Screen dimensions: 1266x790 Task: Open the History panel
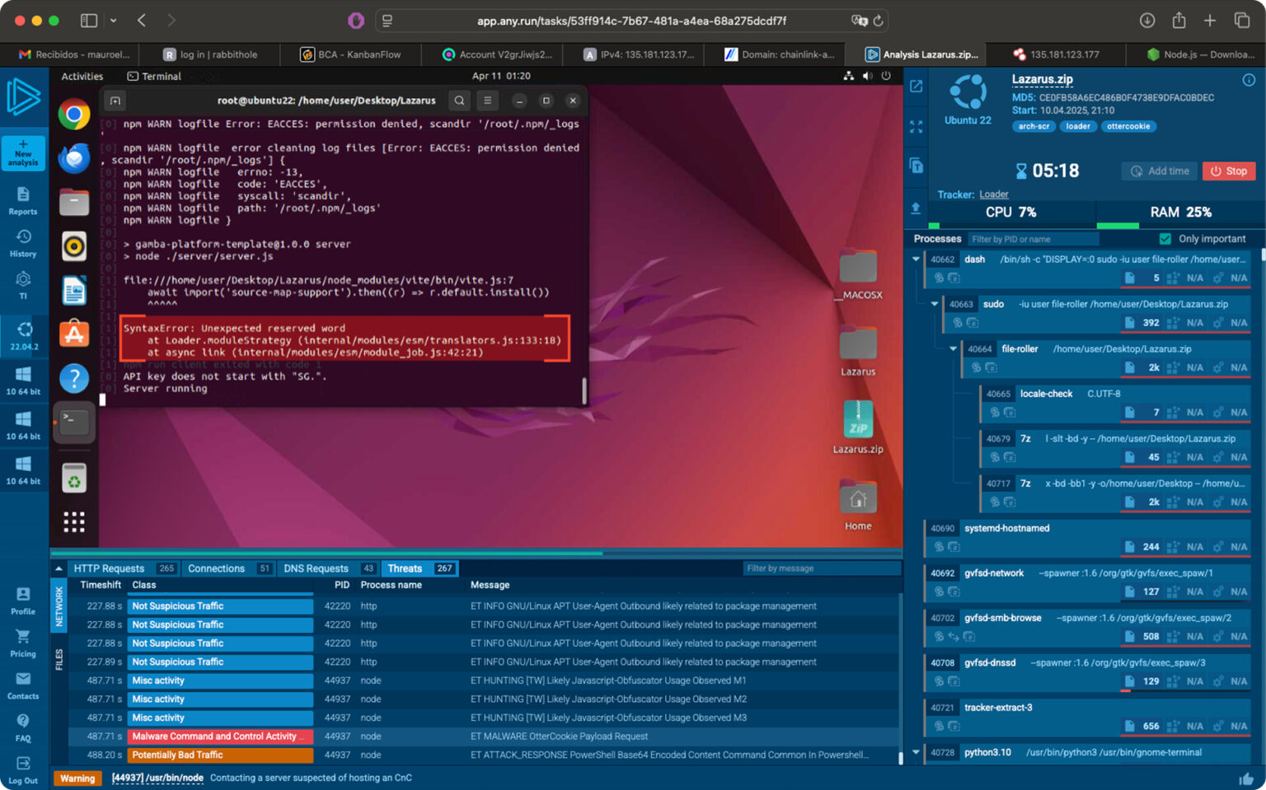pos(22,241)
